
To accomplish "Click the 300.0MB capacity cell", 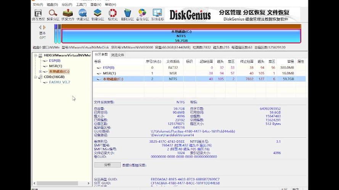I will pos(287,68).
